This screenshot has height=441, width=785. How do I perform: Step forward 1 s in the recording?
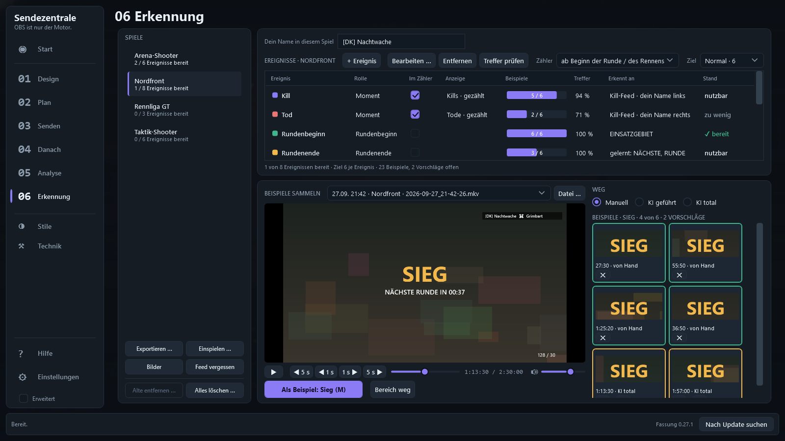[x=350, y=372]
